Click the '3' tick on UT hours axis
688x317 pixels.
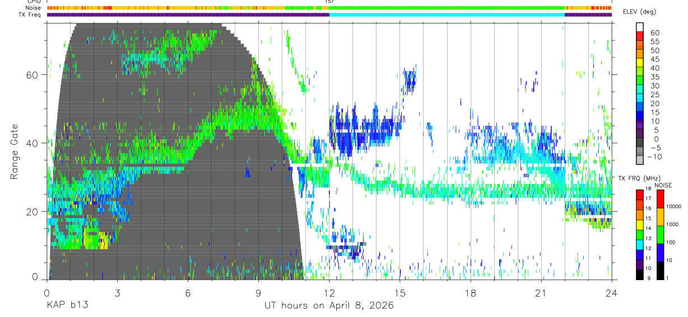coord(117,294)
